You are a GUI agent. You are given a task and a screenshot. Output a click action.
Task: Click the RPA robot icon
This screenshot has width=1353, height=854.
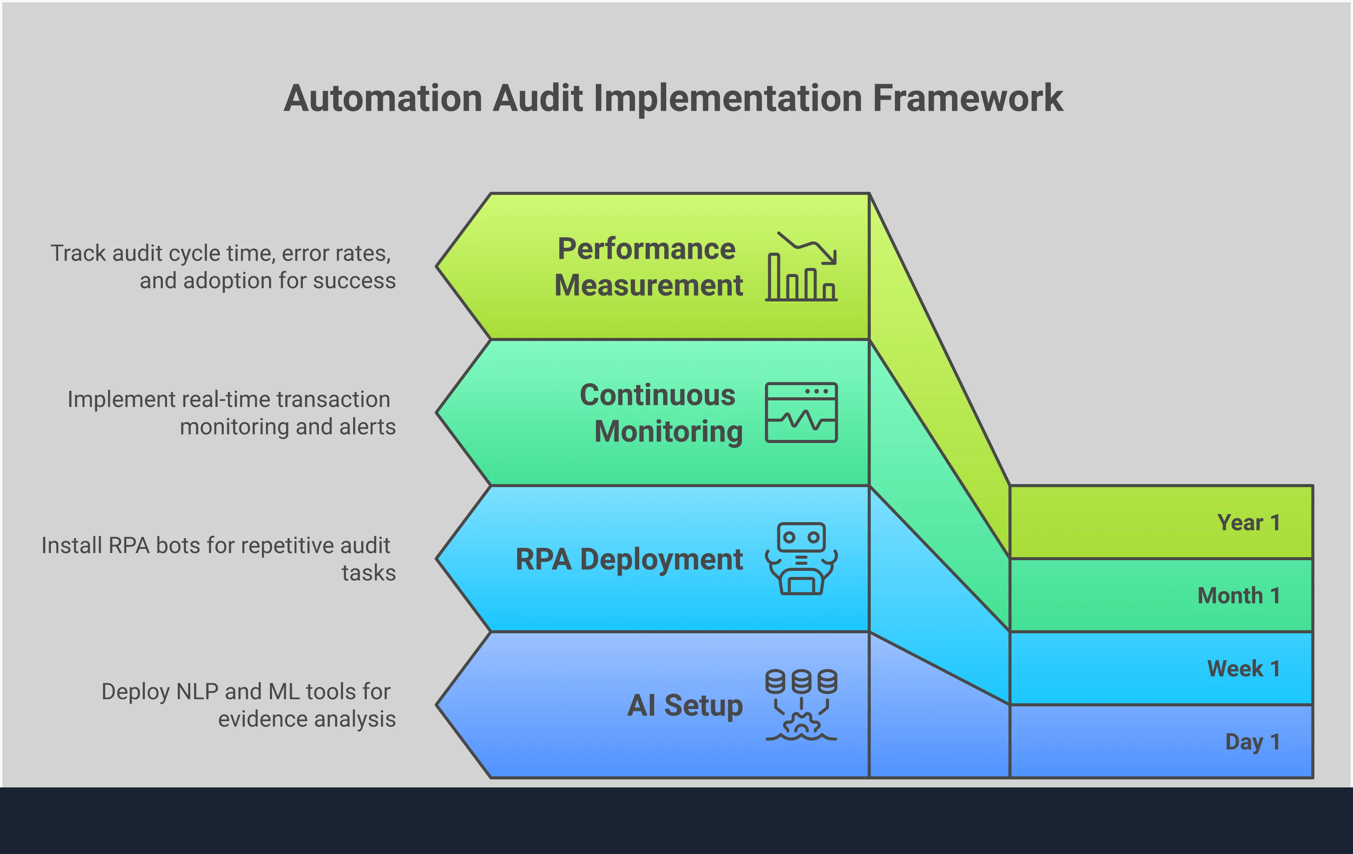pyautogui.click(x=801, y=558)
